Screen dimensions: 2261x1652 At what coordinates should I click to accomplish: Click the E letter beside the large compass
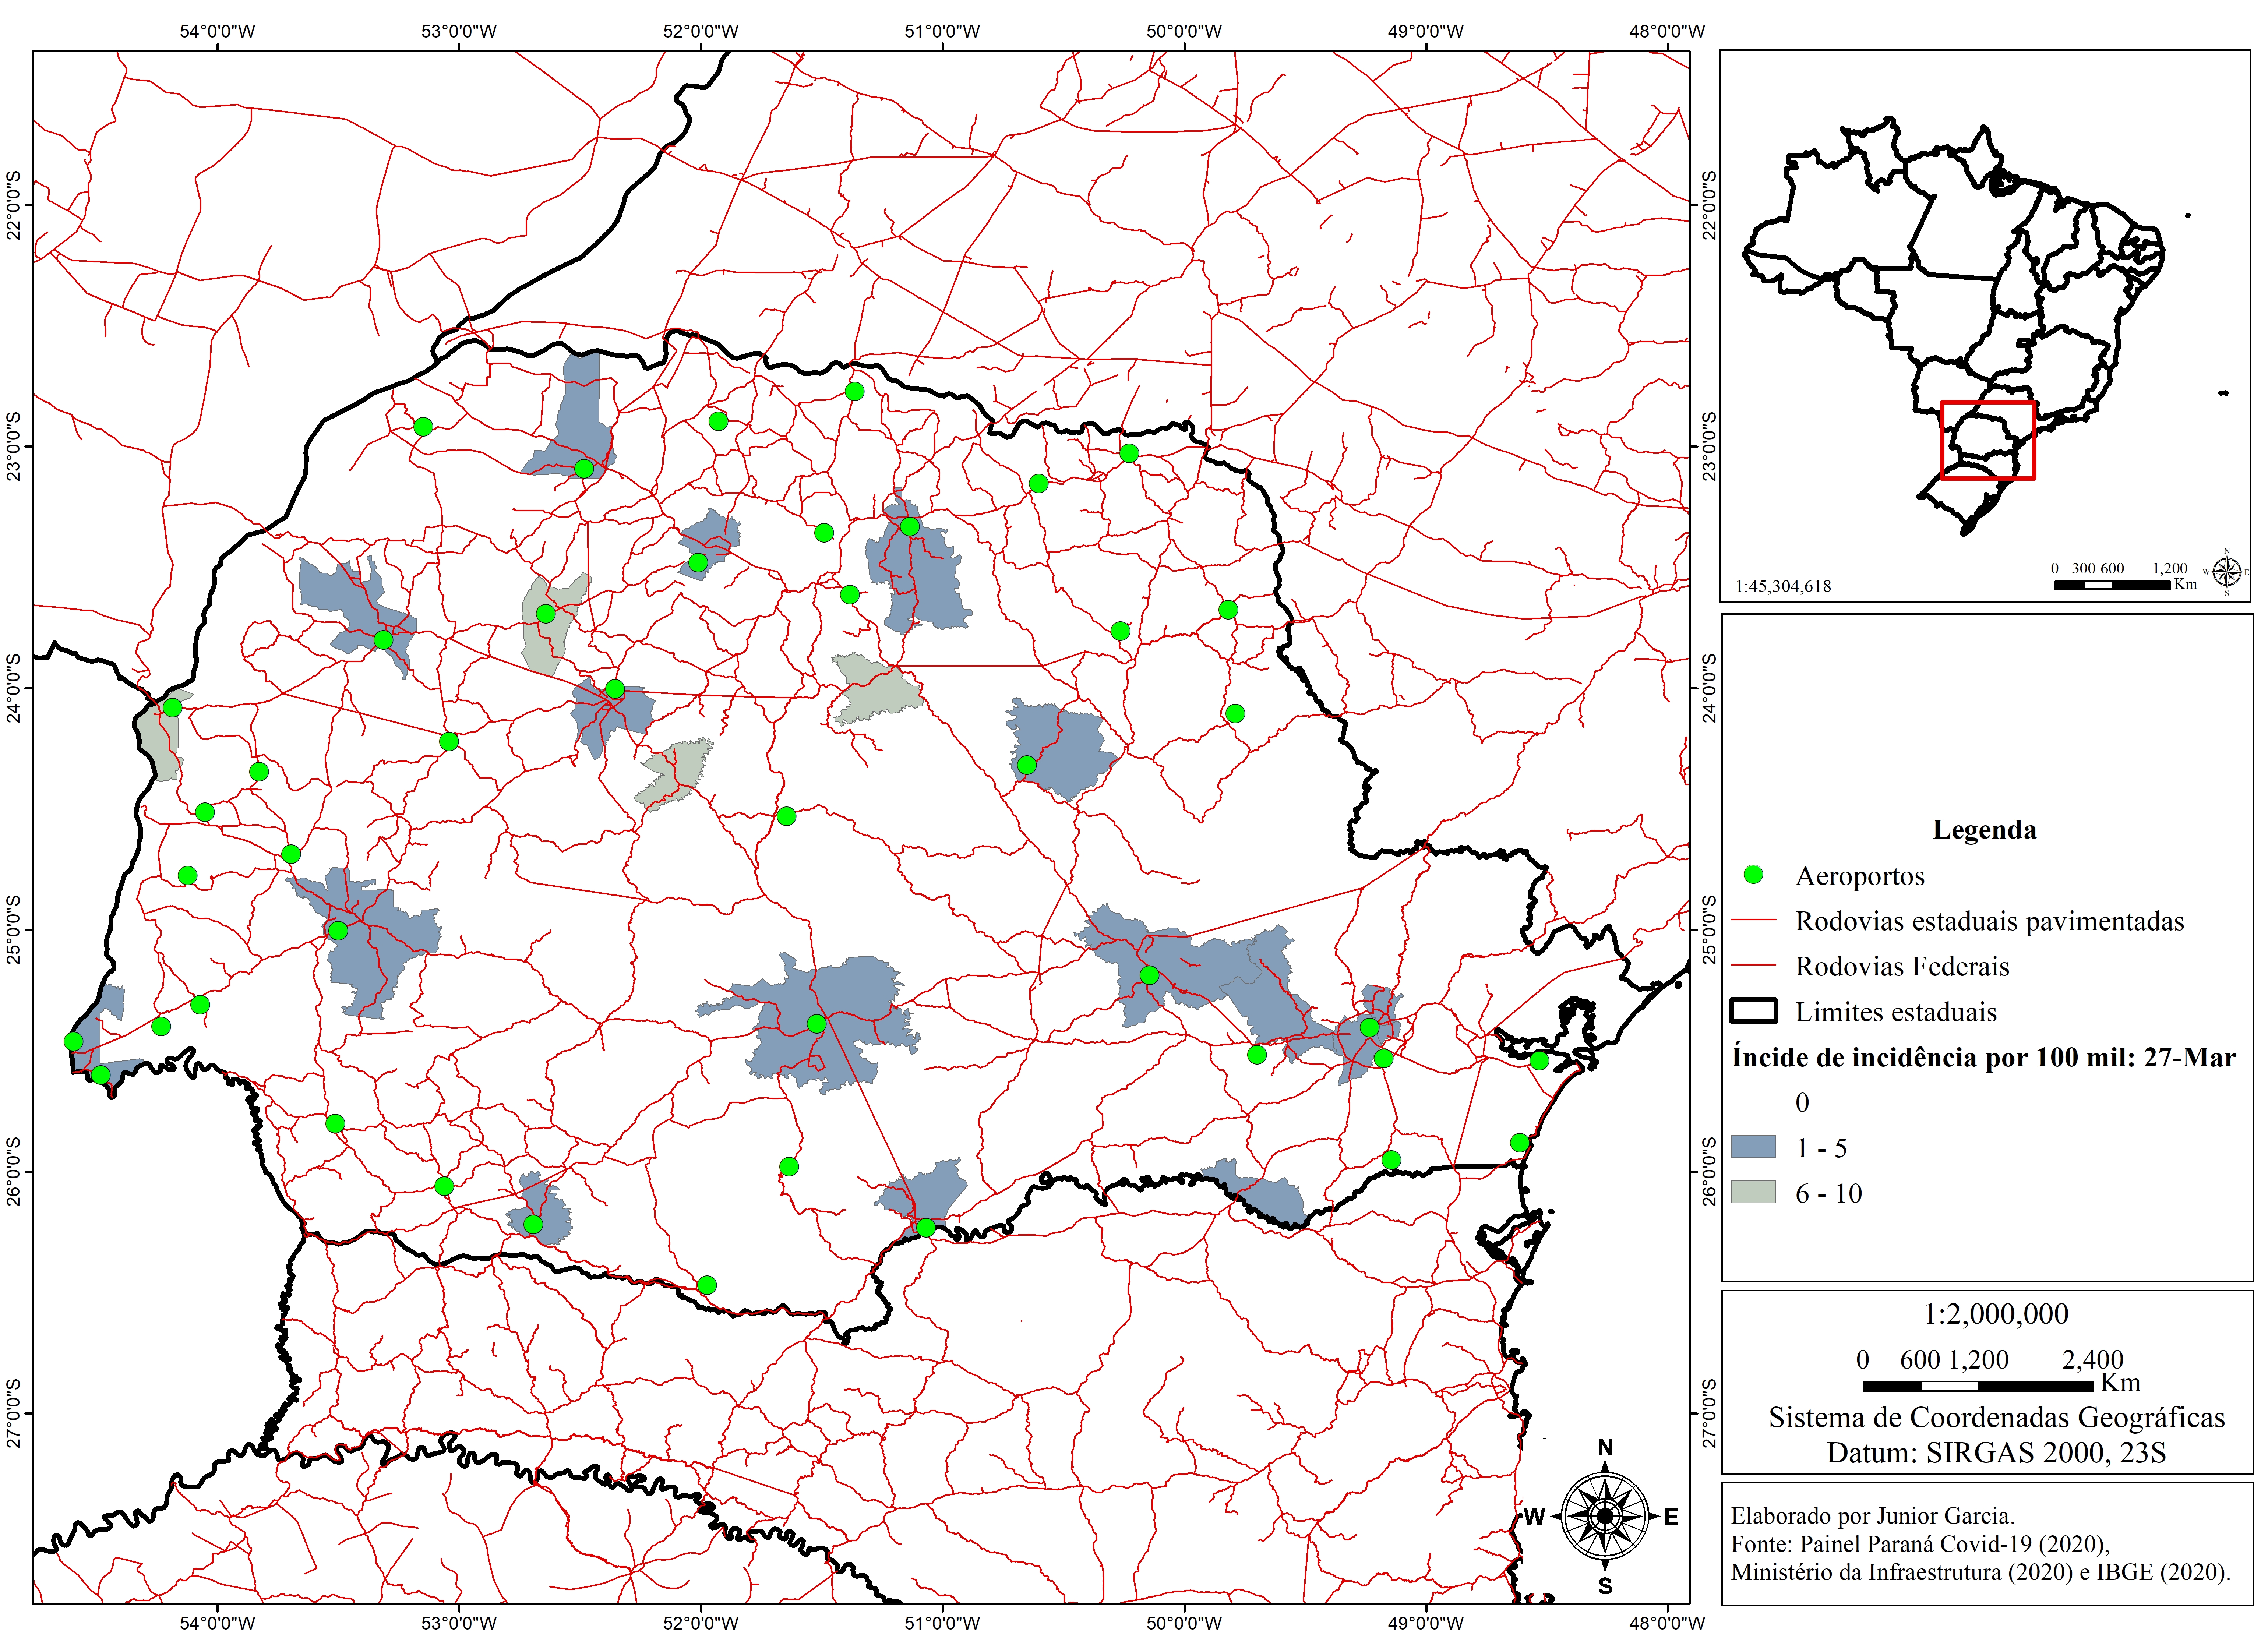click(x=1671, y=1517)
